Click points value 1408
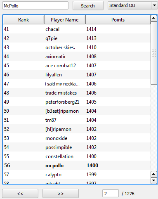 click(x=91, y=57)
